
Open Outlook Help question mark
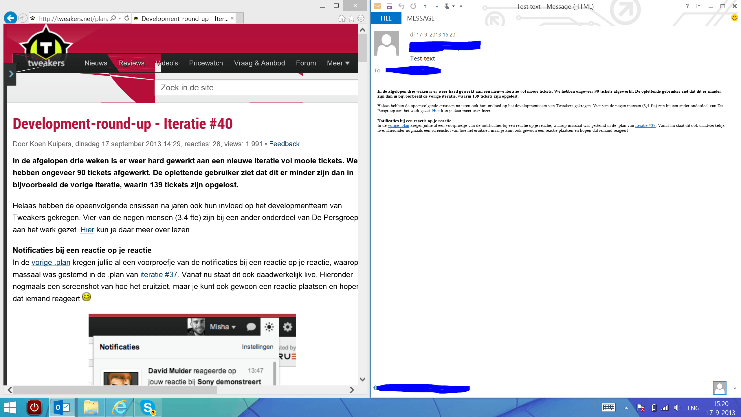687,6
